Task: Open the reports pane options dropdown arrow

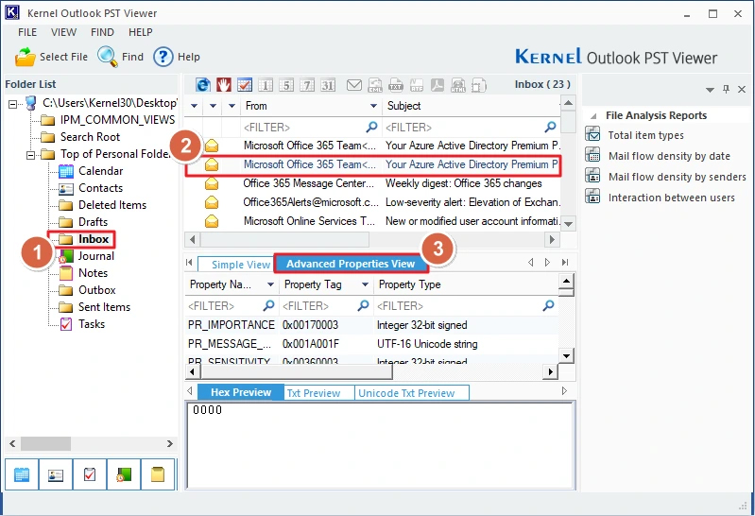Action: point(710,90)
